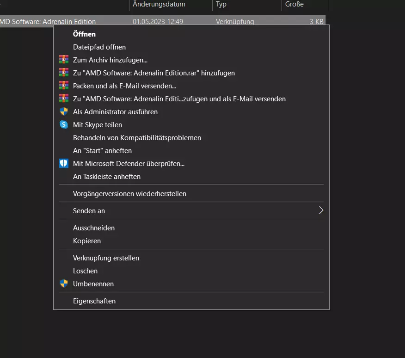The image size is (405, 358).
Task: Click the shield icon beside "Als Administrator ausführen"
Action: point(64,111)
